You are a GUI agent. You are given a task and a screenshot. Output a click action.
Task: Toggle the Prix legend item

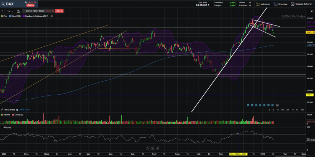(x=4, y=16)
